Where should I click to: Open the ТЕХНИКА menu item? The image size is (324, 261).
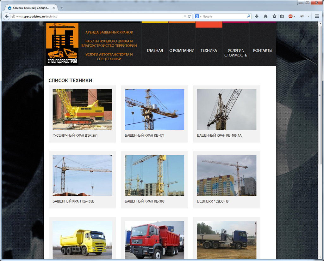pos(209,50)
